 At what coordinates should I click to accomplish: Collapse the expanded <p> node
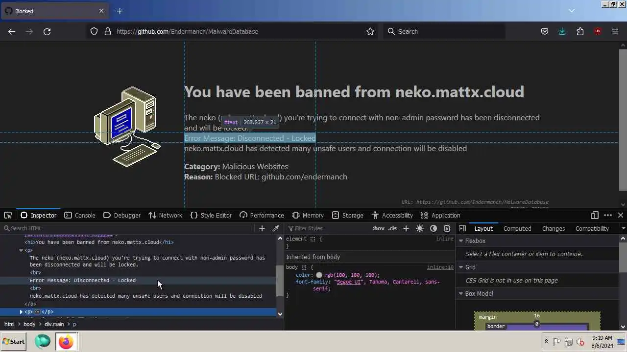(x=21, y=250)
